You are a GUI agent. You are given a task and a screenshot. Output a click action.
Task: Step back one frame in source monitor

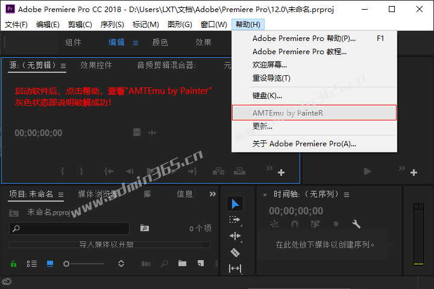(130, 172)
